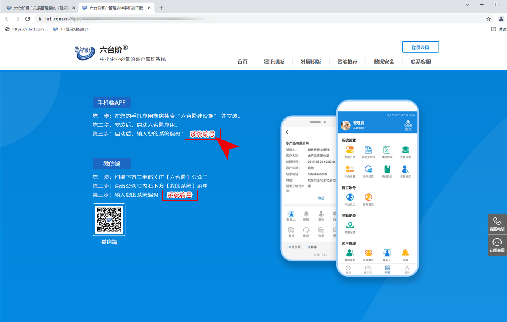507x322 pixels.
Task: Go back to the previous page
Action: (8, 19)
